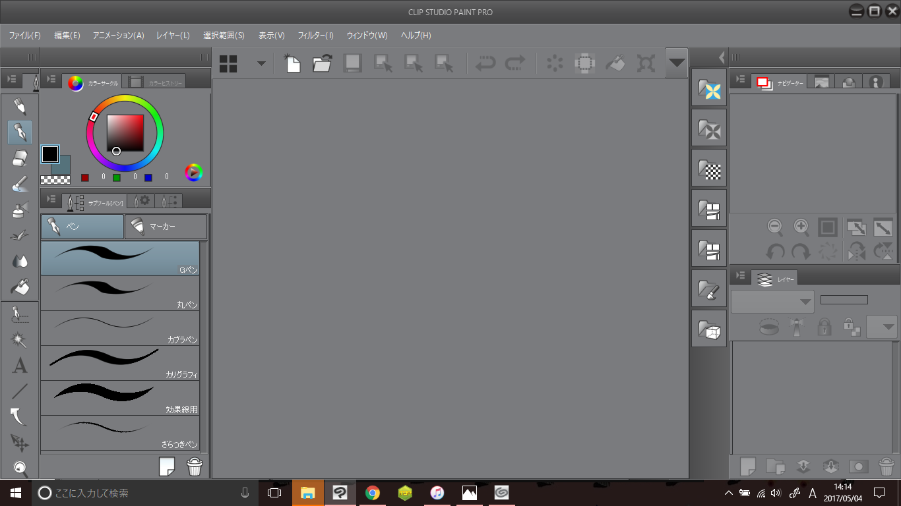901x506 pixels.
Task: Open the command bar overflow dropdown
Action: click(x=677, y=63)
